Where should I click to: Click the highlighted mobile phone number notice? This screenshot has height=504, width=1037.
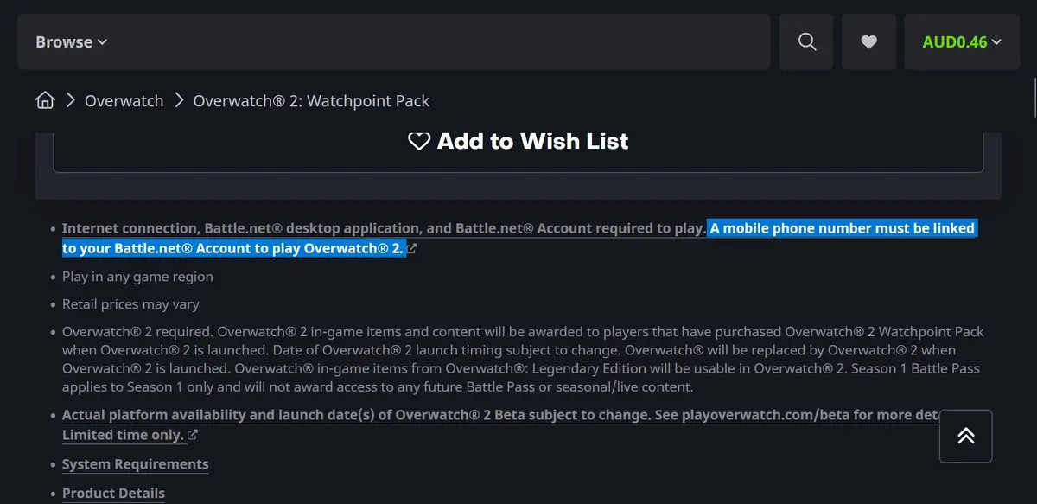pyautogui.click(x=518, y=239)
